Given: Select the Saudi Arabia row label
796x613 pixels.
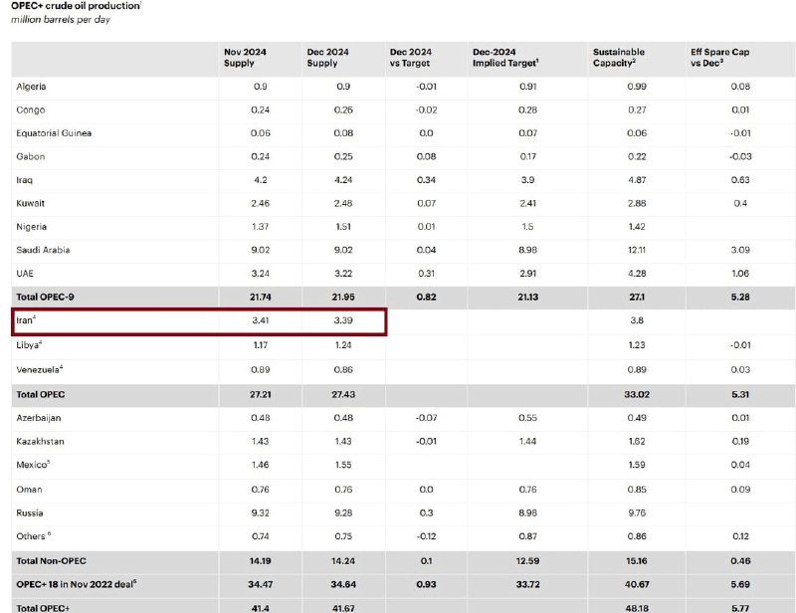Looking at the screenshot, I should click(44, 250).
